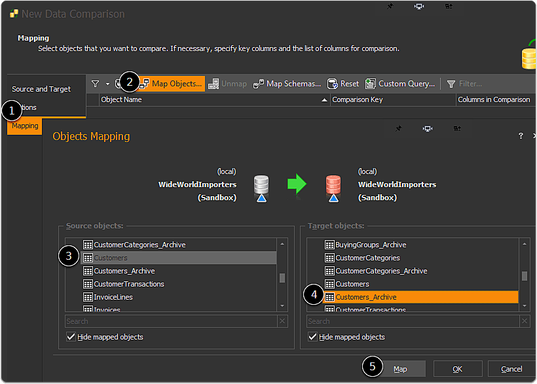Open help via the question mark icon

pyautogui.click(x=521, y=135)
